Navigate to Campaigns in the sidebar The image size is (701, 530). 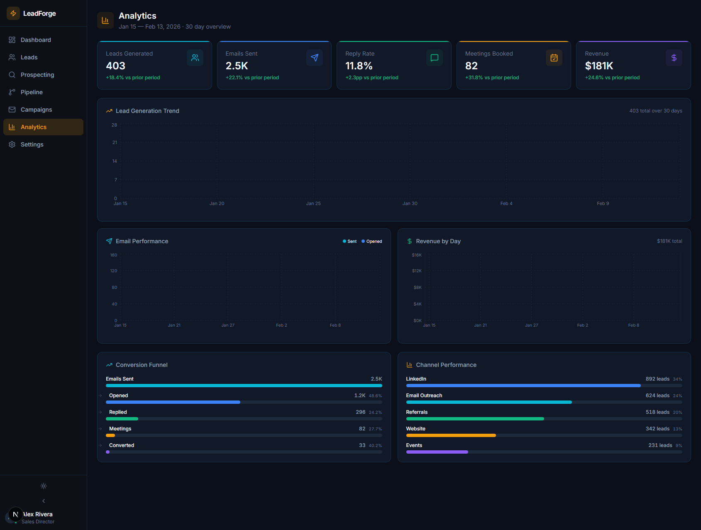coord(36,110)
